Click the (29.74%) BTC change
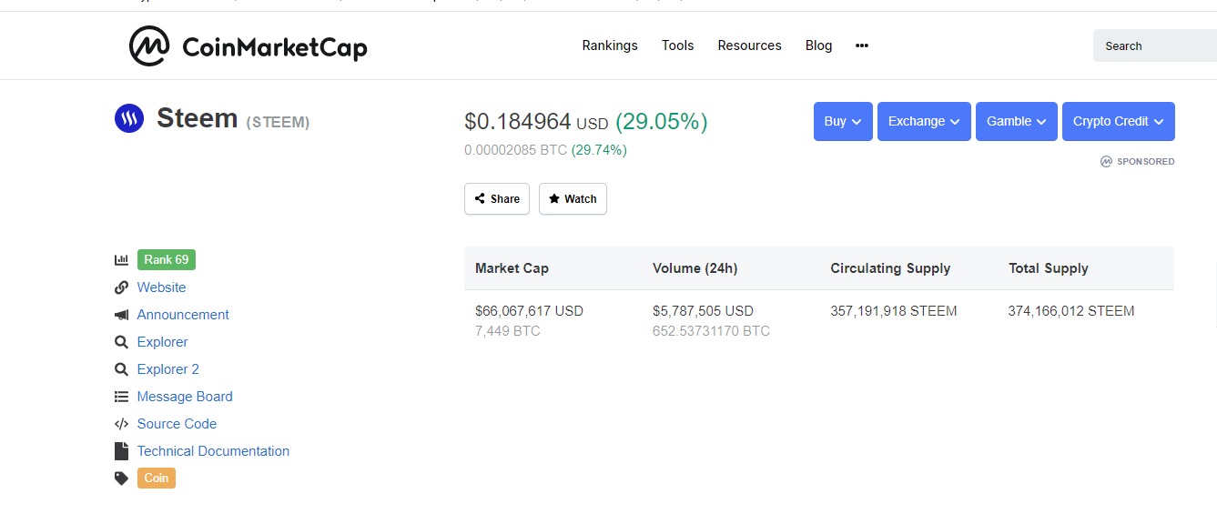The width and height of the screenshot is (1217, 524). coord(599,150)
